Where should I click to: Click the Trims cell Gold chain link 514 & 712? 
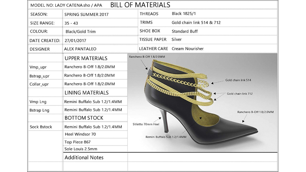[x=196, y=23]
